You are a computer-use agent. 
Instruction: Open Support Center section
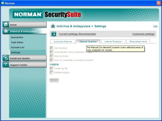(24, 65)
